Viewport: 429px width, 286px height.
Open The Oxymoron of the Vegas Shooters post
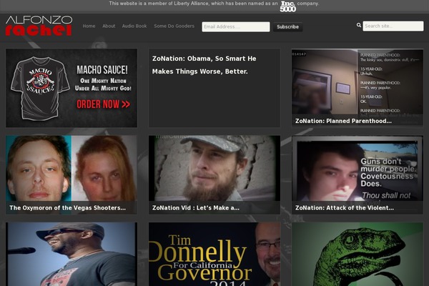(71, 174)
